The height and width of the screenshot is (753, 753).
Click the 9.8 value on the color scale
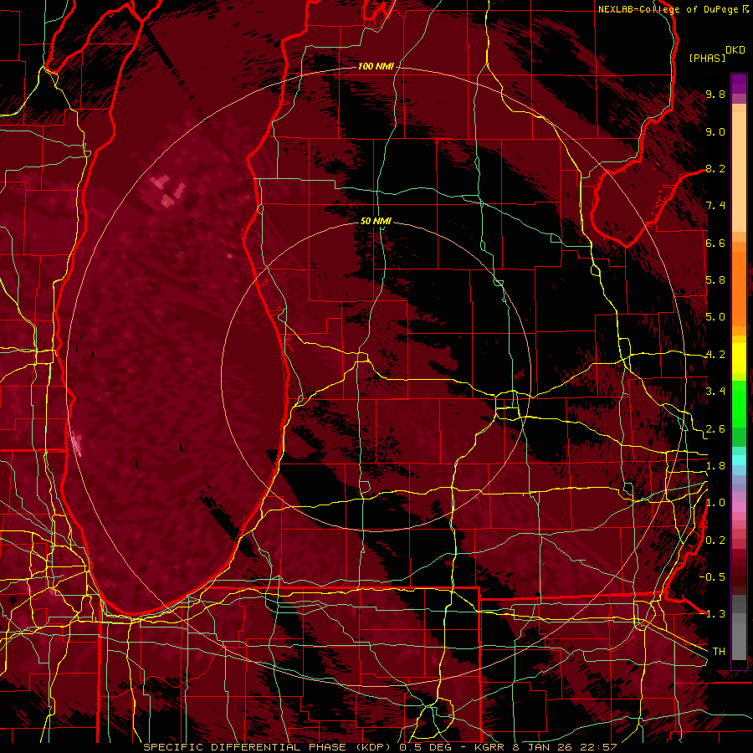(715, 95)
